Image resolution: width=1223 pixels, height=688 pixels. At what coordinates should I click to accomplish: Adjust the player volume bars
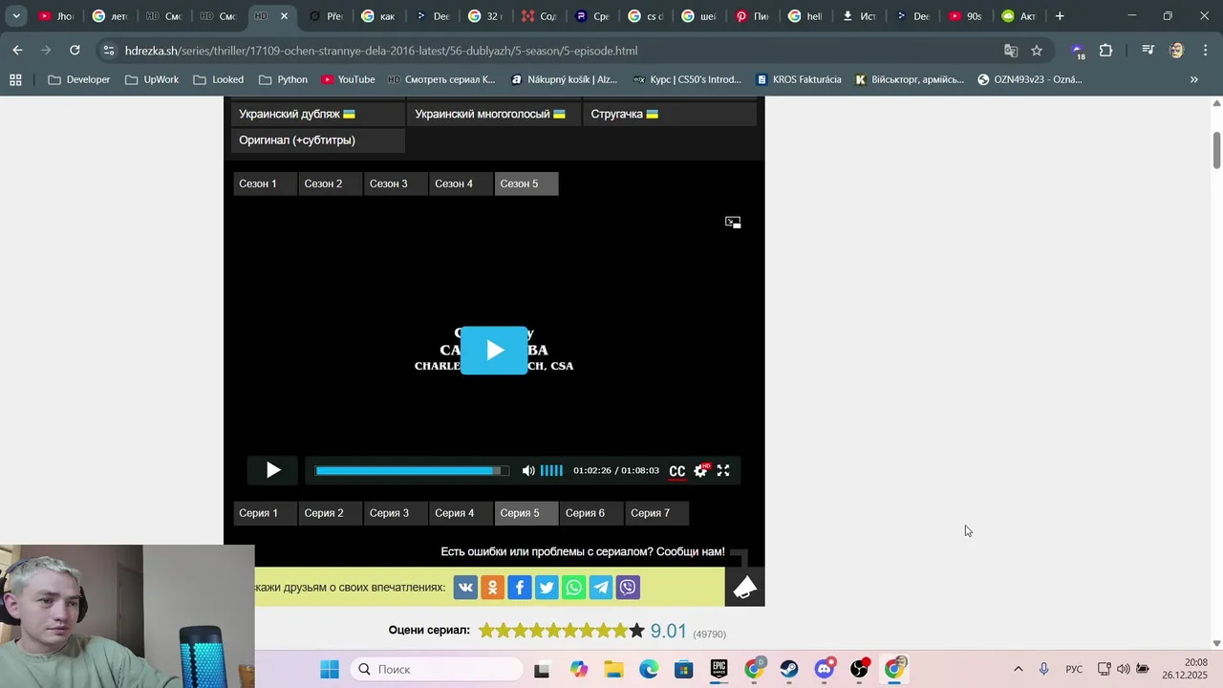click(x=551, y=470)
